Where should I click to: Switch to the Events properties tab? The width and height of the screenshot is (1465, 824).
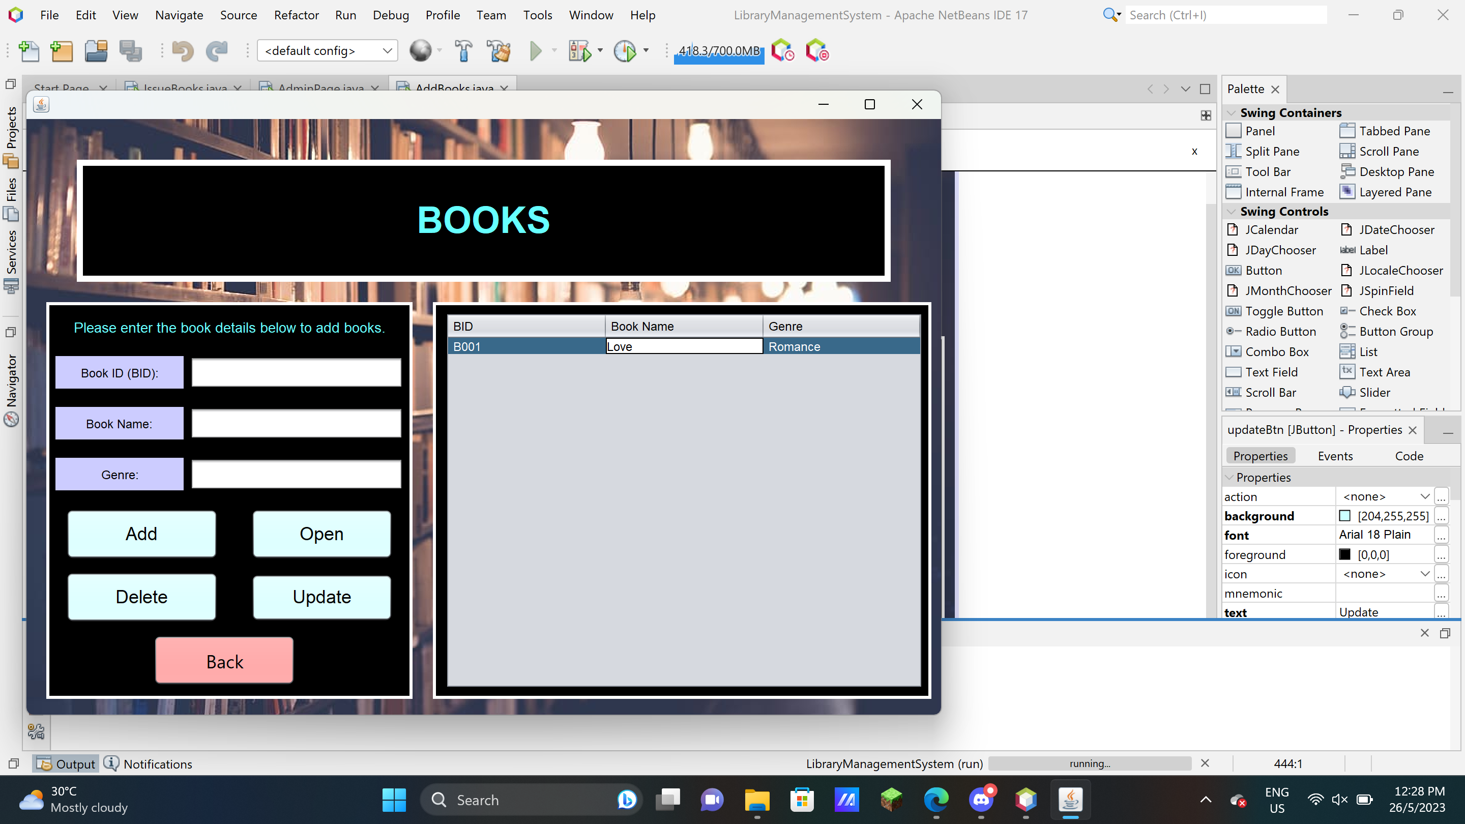(1335, 456)
